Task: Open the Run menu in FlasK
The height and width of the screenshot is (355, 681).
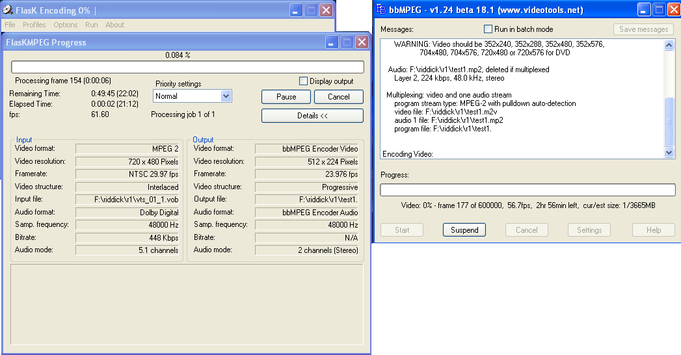Action: click(91, 25)
